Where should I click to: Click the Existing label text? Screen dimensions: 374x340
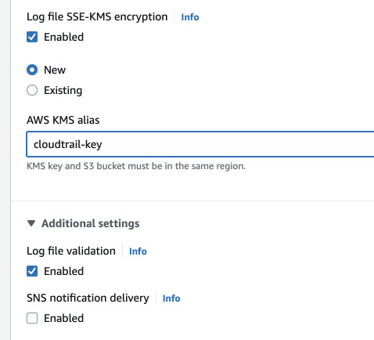click(63, 90)
